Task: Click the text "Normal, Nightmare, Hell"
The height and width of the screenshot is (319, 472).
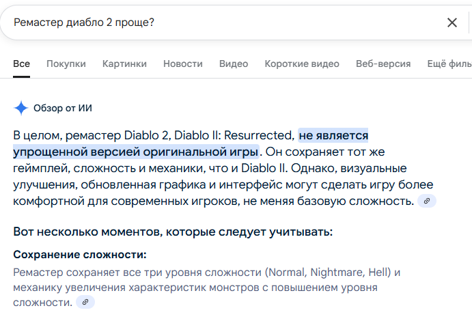Action: [327, 273]
